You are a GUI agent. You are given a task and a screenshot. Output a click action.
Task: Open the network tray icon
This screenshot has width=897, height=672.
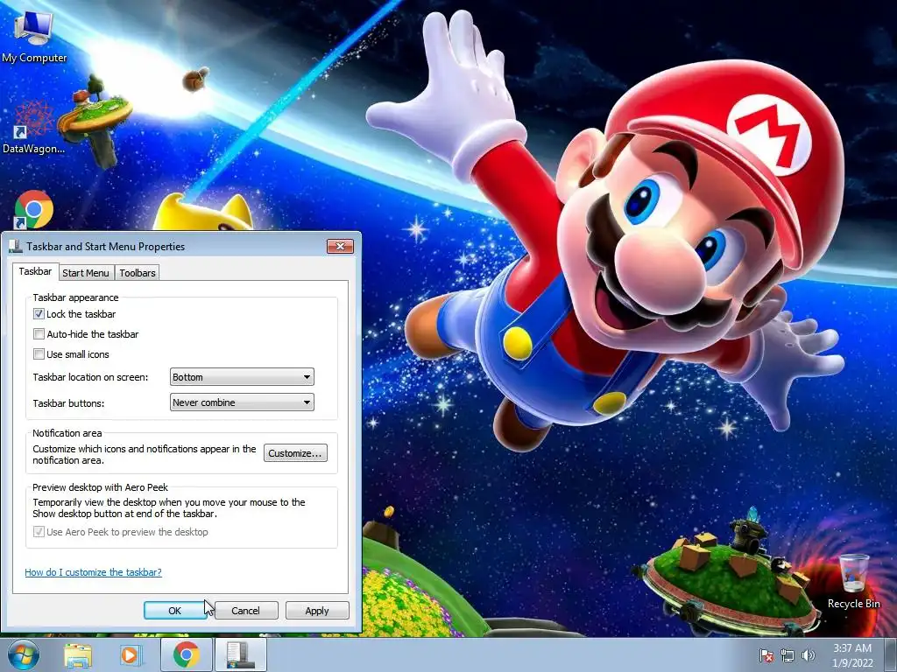coord(788,655)
